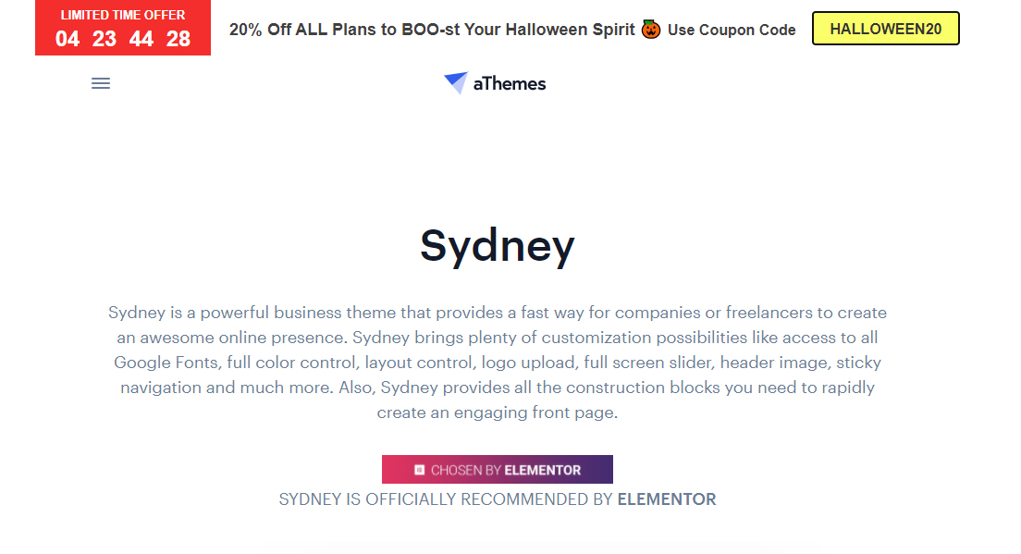Copy the HALLOWEEN20 coupon code button
The height and width of the screenshot is (554, 1021).
886,29
